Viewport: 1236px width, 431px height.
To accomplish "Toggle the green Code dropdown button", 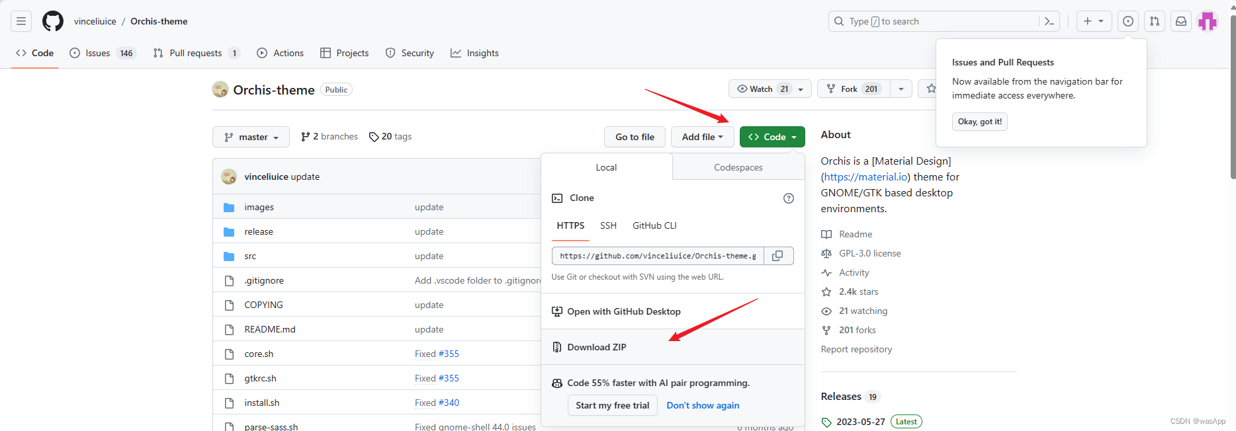I will tap(772, 137).
